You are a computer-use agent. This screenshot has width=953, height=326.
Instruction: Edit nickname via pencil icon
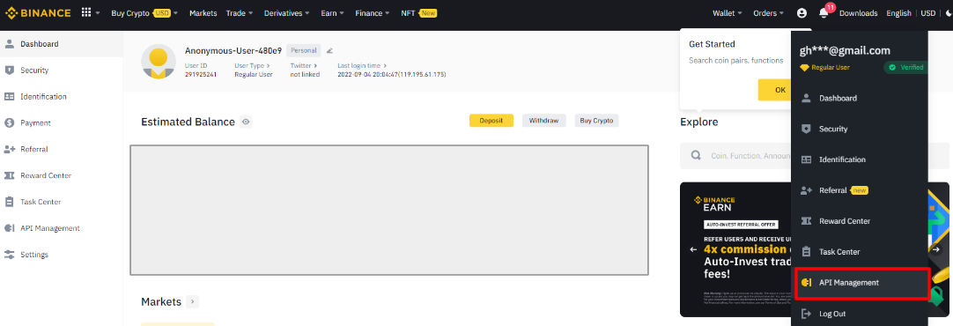click(329, 50)
